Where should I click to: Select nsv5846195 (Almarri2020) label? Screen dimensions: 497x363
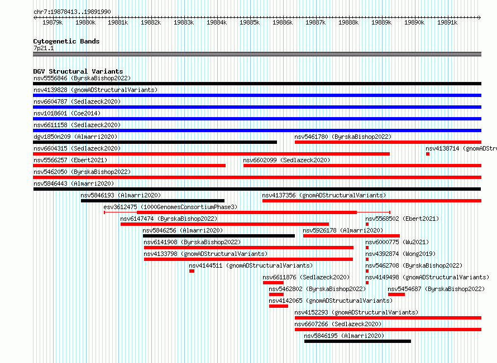pos(344,336)
